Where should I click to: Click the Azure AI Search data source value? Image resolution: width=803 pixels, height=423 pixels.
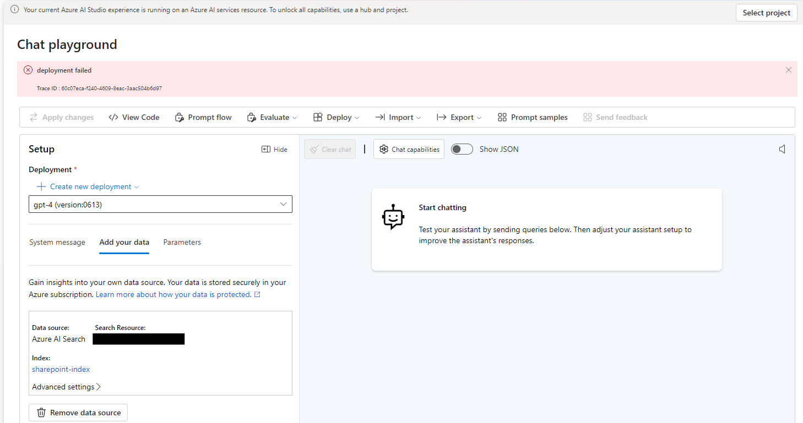59,339
